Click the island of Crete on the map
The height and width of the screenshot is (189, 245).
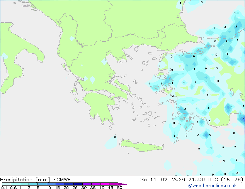coord(141,146)
